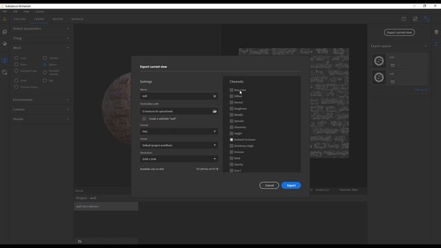Click the Export current view button
Viewport: 441px width, 248px height.
[399, 32]
